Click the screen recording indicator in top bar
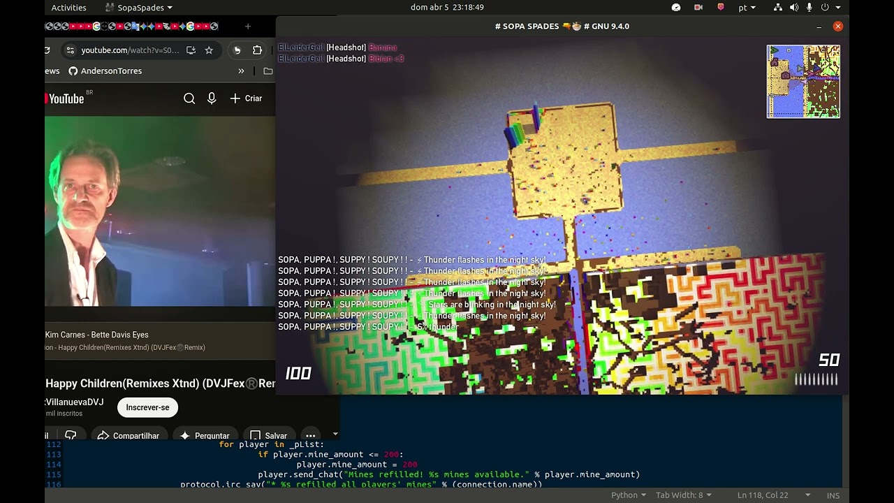The image size is (894, 503). point(698,8)
